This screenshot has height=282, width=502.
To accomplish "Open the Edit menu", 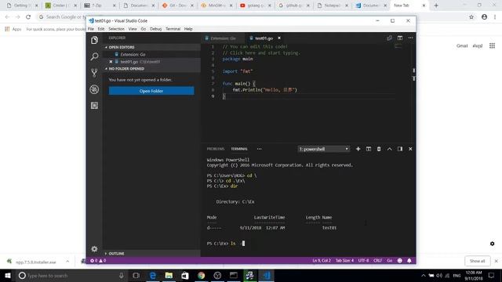I will [x=101, y=29].
